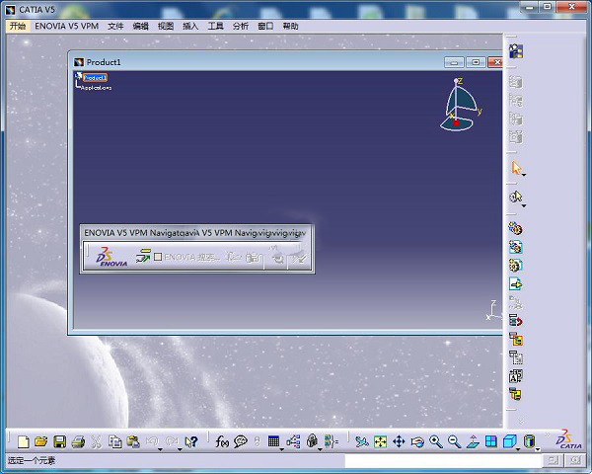Open a file with the folder icon
Viewport: 592px width, 474px height.
tap(41, 441)
